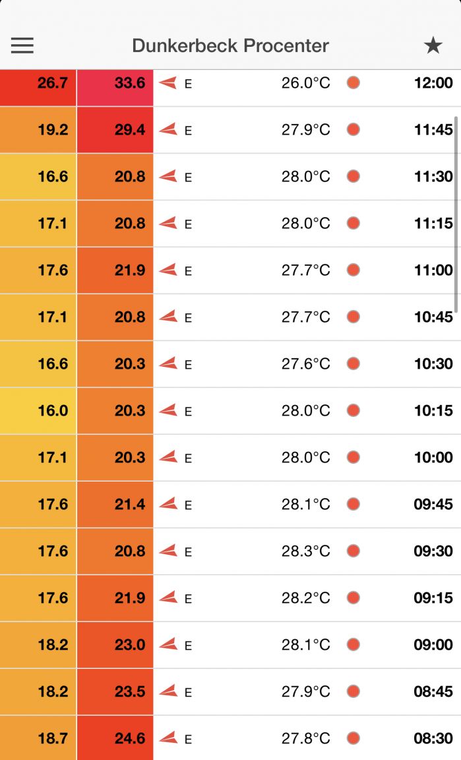Tap the favorite star icon
This screenshot has height=760, width=461.
(x=433, y=46)
